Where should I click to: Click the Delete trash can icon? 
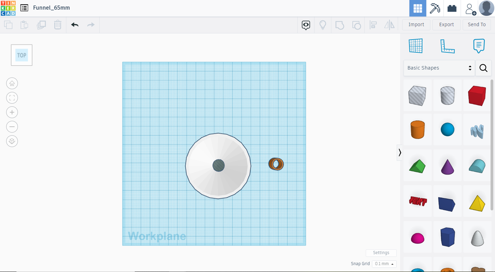(x=58, y=25)
